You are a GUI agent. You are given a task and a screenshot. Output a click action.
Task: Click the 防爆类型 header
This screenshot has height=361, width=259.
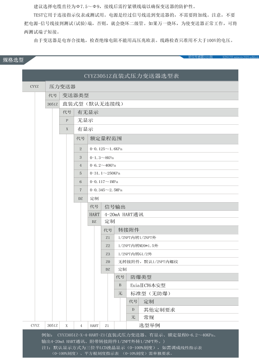141,277
